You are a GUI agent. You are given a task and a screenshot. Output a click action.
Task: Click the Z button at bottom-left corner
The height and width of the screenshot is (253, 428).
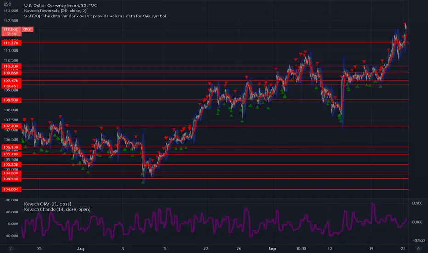coord(11,248)
